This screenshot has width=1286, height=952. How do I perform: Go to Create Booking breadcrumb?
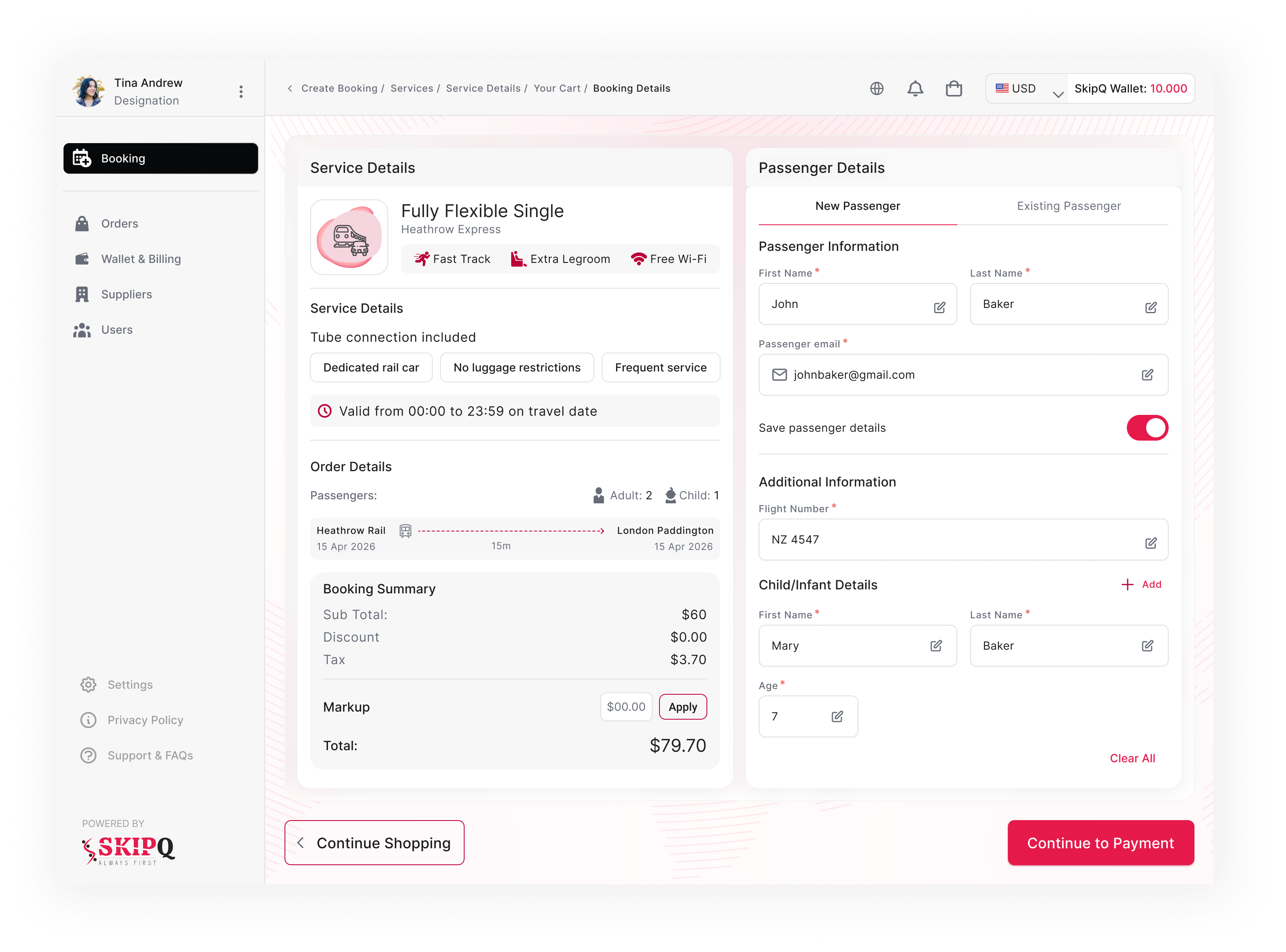pos(339,88)
